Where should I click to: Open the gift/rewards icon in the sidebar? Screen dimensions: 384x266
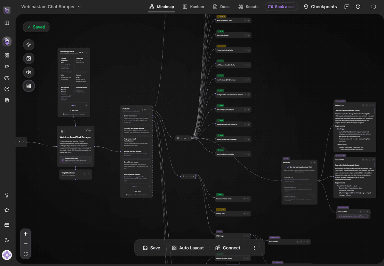[7, 100]
